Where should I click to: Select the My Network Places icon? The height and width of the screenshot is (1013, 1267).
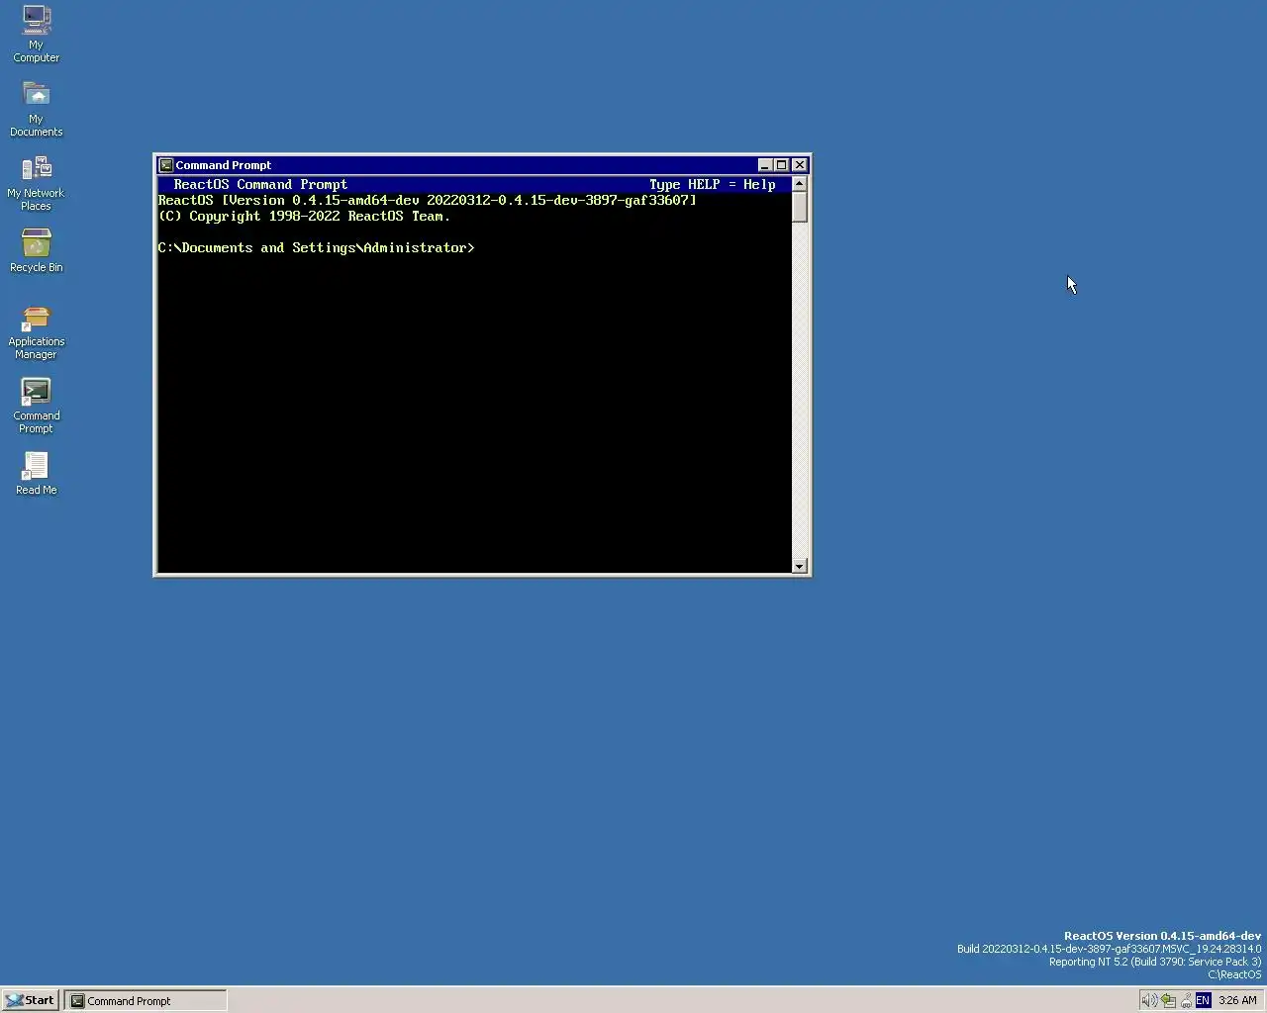pos(36,183)
